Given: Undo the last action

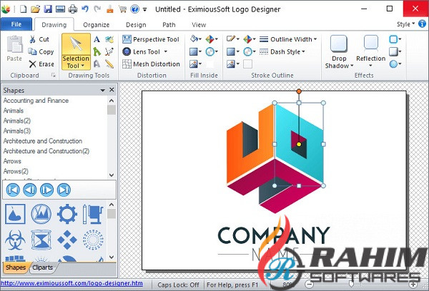Looking at the screenshot, I should (85, 9).
